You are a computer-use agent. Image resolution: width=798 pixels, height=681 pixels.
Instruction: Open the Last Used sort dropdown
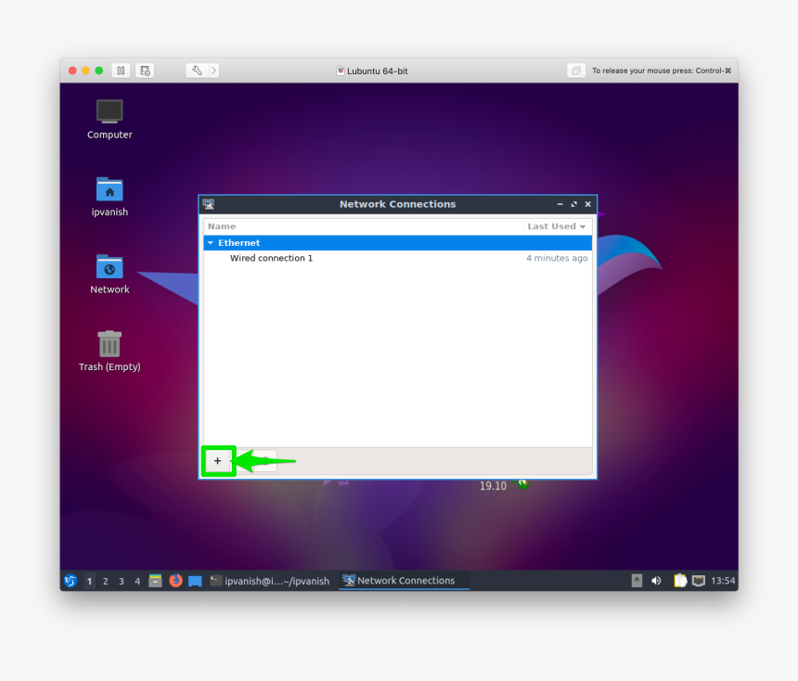[556, 225]
